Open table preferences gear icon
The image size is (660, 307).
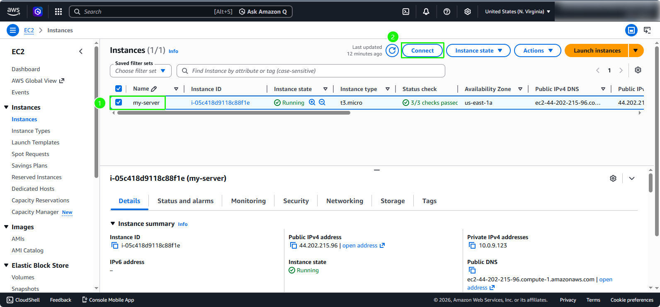pyautogui.click(x=638, y=70)
